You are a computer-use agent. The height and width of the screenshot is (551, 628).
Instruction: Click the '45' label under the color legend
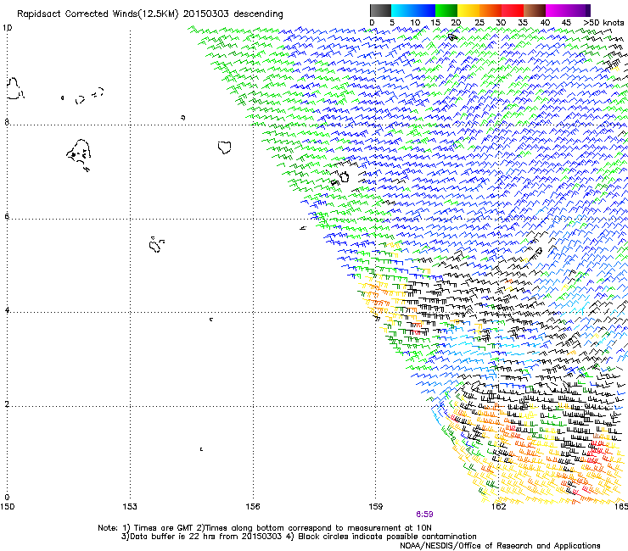[x=566, y=23]
